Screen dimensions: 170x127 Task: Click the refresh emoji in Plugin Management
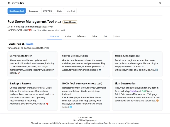(x=156, y=70)
